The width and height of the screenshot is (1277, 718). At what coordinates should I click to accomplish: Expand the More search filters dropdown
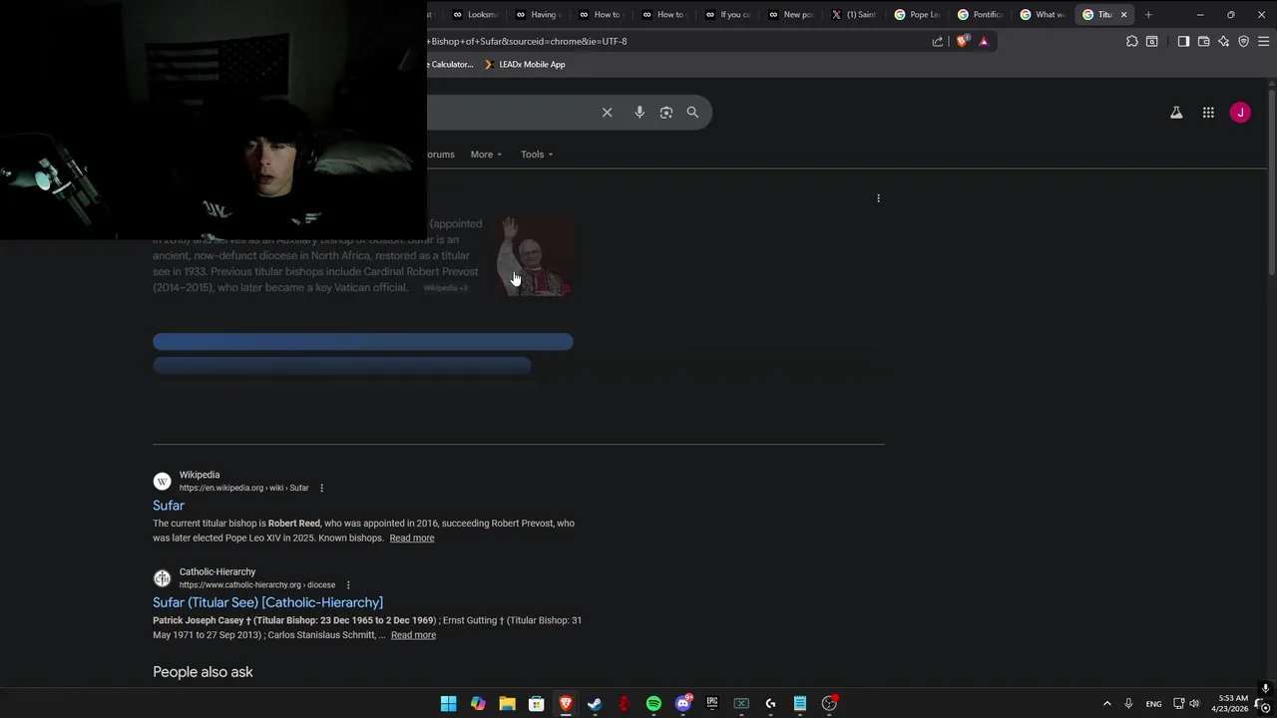tap(486, 155)
